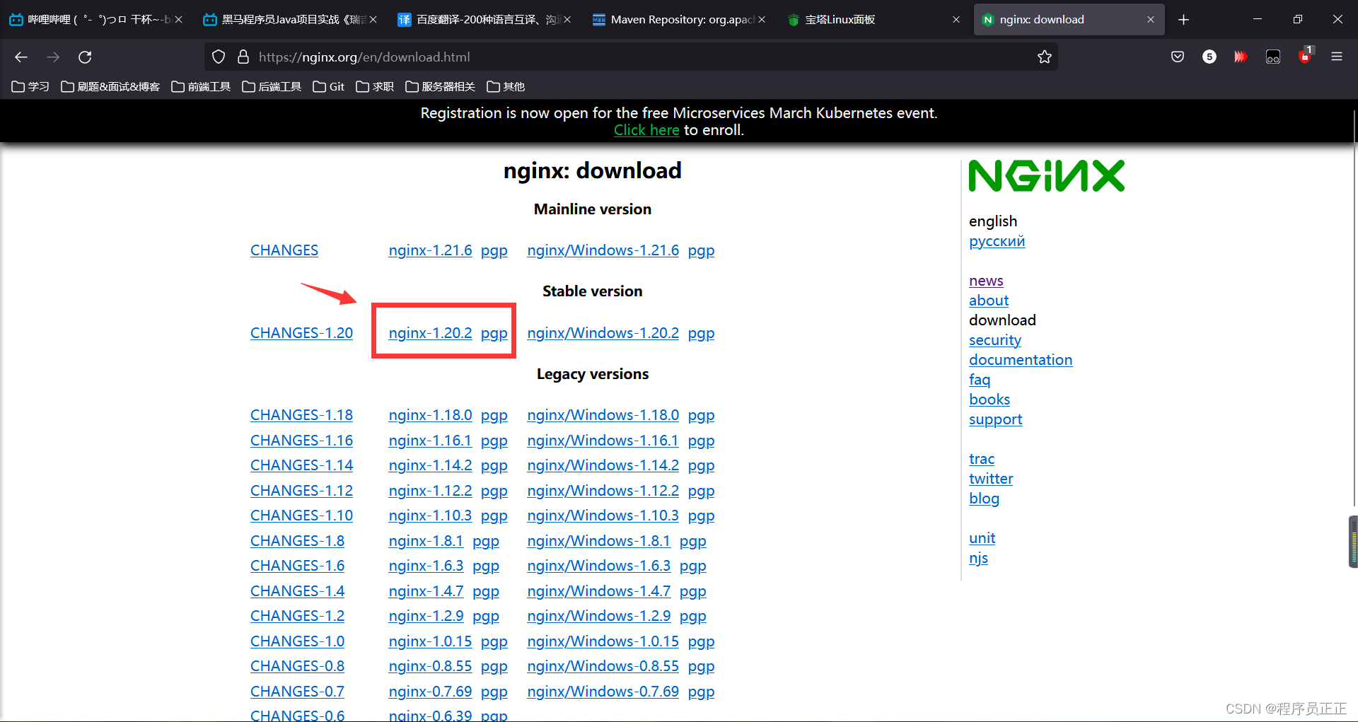Click extension icon with badge 5

tap(1209, 57)
